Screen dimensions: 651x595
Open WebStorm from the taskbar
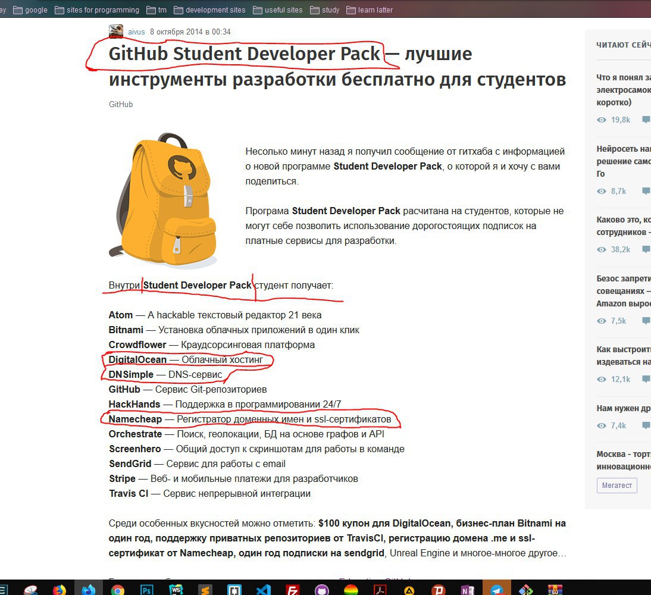[176, 590]
